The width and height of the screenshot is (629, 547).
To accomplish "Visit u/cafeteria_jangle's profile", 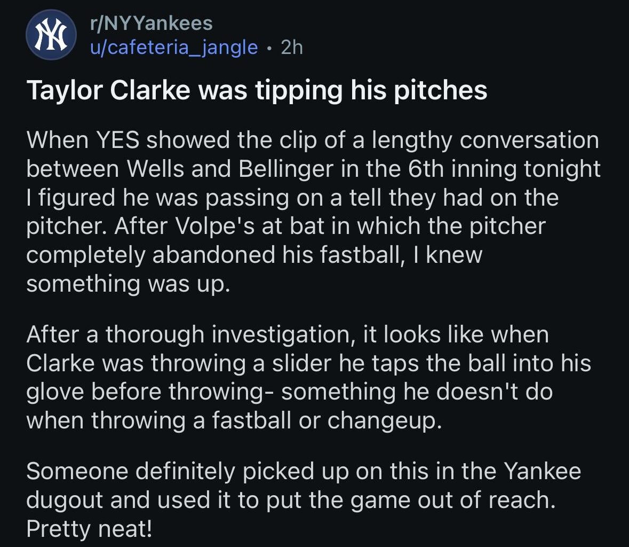I will [x=173, y=48].
